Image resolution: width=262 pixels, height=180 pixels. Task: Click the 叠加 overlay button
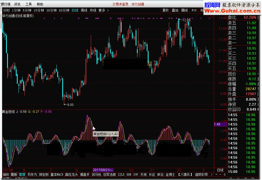pos(175,10)
